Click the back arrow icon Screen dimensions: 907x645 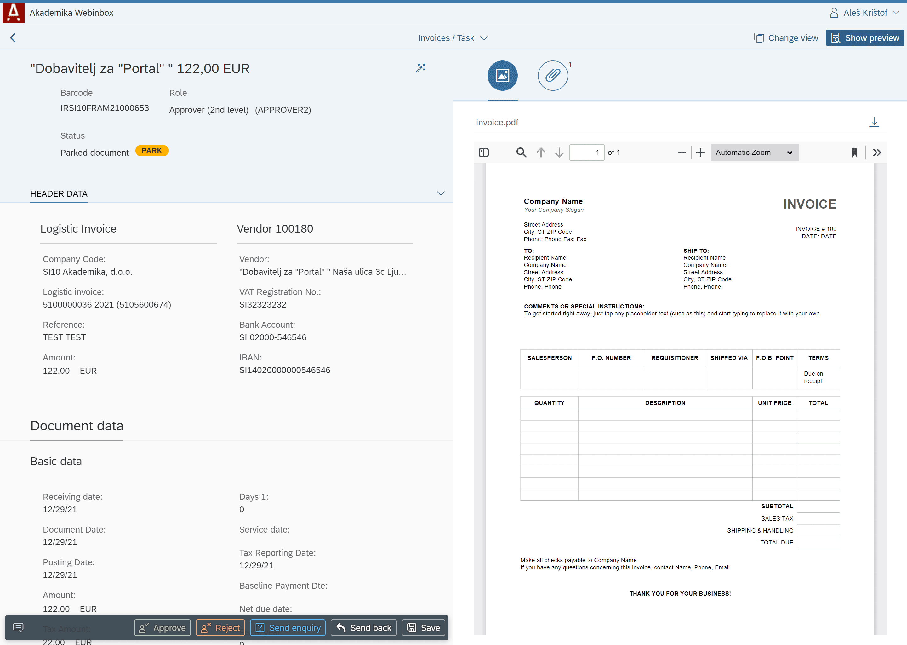click(x=13, y=38)
